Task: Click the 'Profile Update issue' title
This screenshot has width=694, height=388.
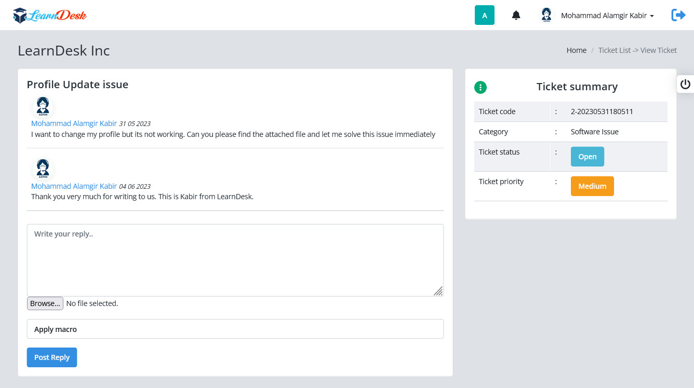Action: (x=77, y=85)
